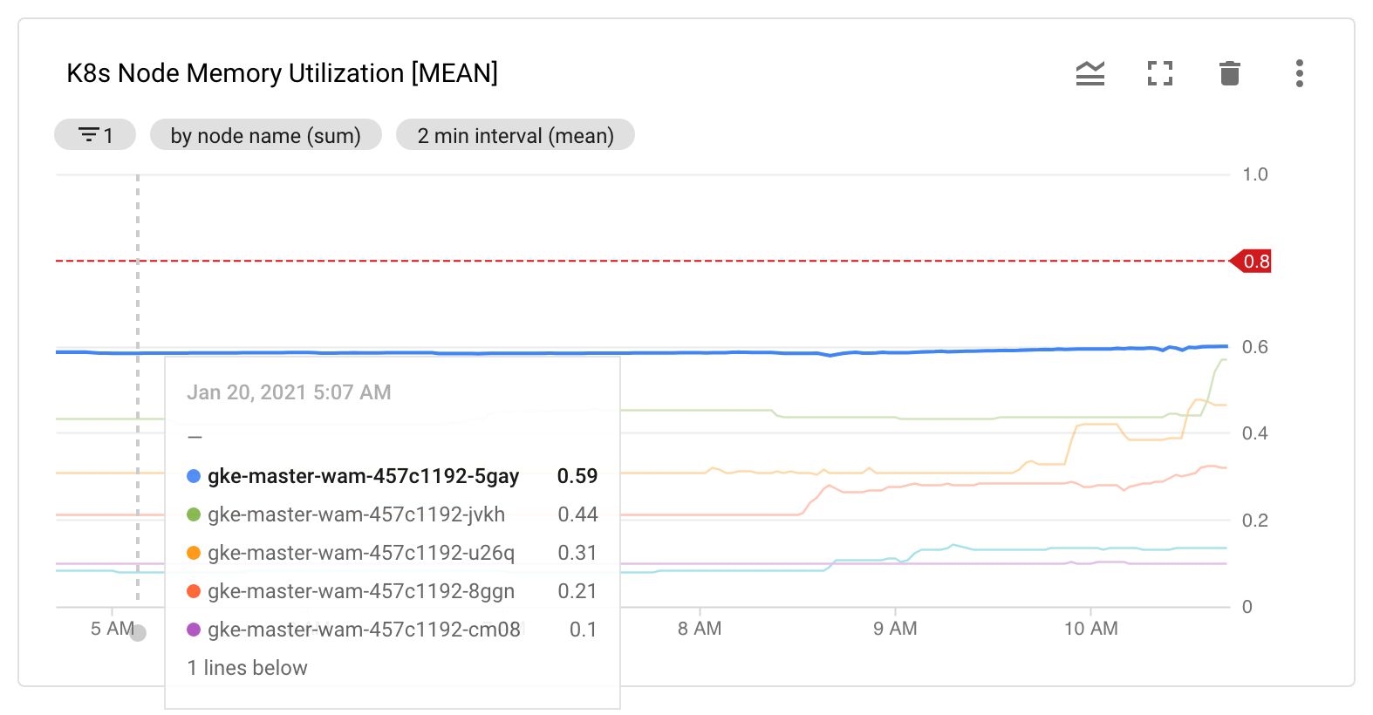The height and width of the screenshot is (715, 1373).
Task: Click the 0.4 y-axis label
Action: tap(1255, 433)
